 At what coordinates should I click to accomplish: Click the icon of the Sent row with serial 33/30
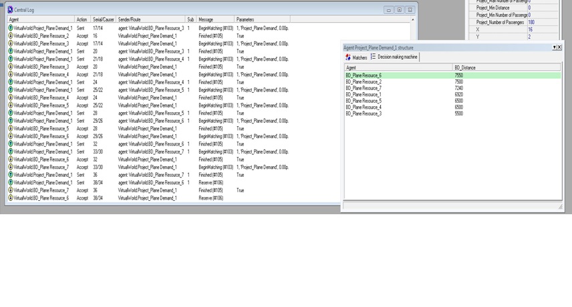[11, 151]
